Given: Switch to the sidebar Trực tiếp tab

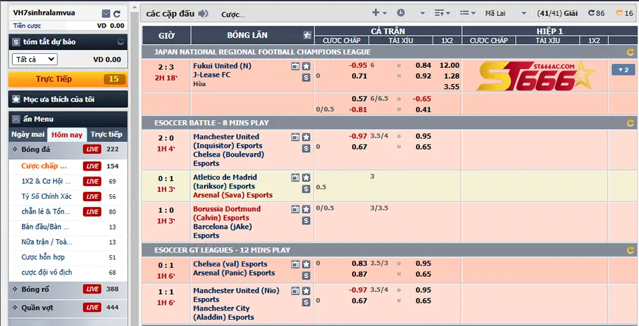Looking at the screenshot, I should pos(106,134).
